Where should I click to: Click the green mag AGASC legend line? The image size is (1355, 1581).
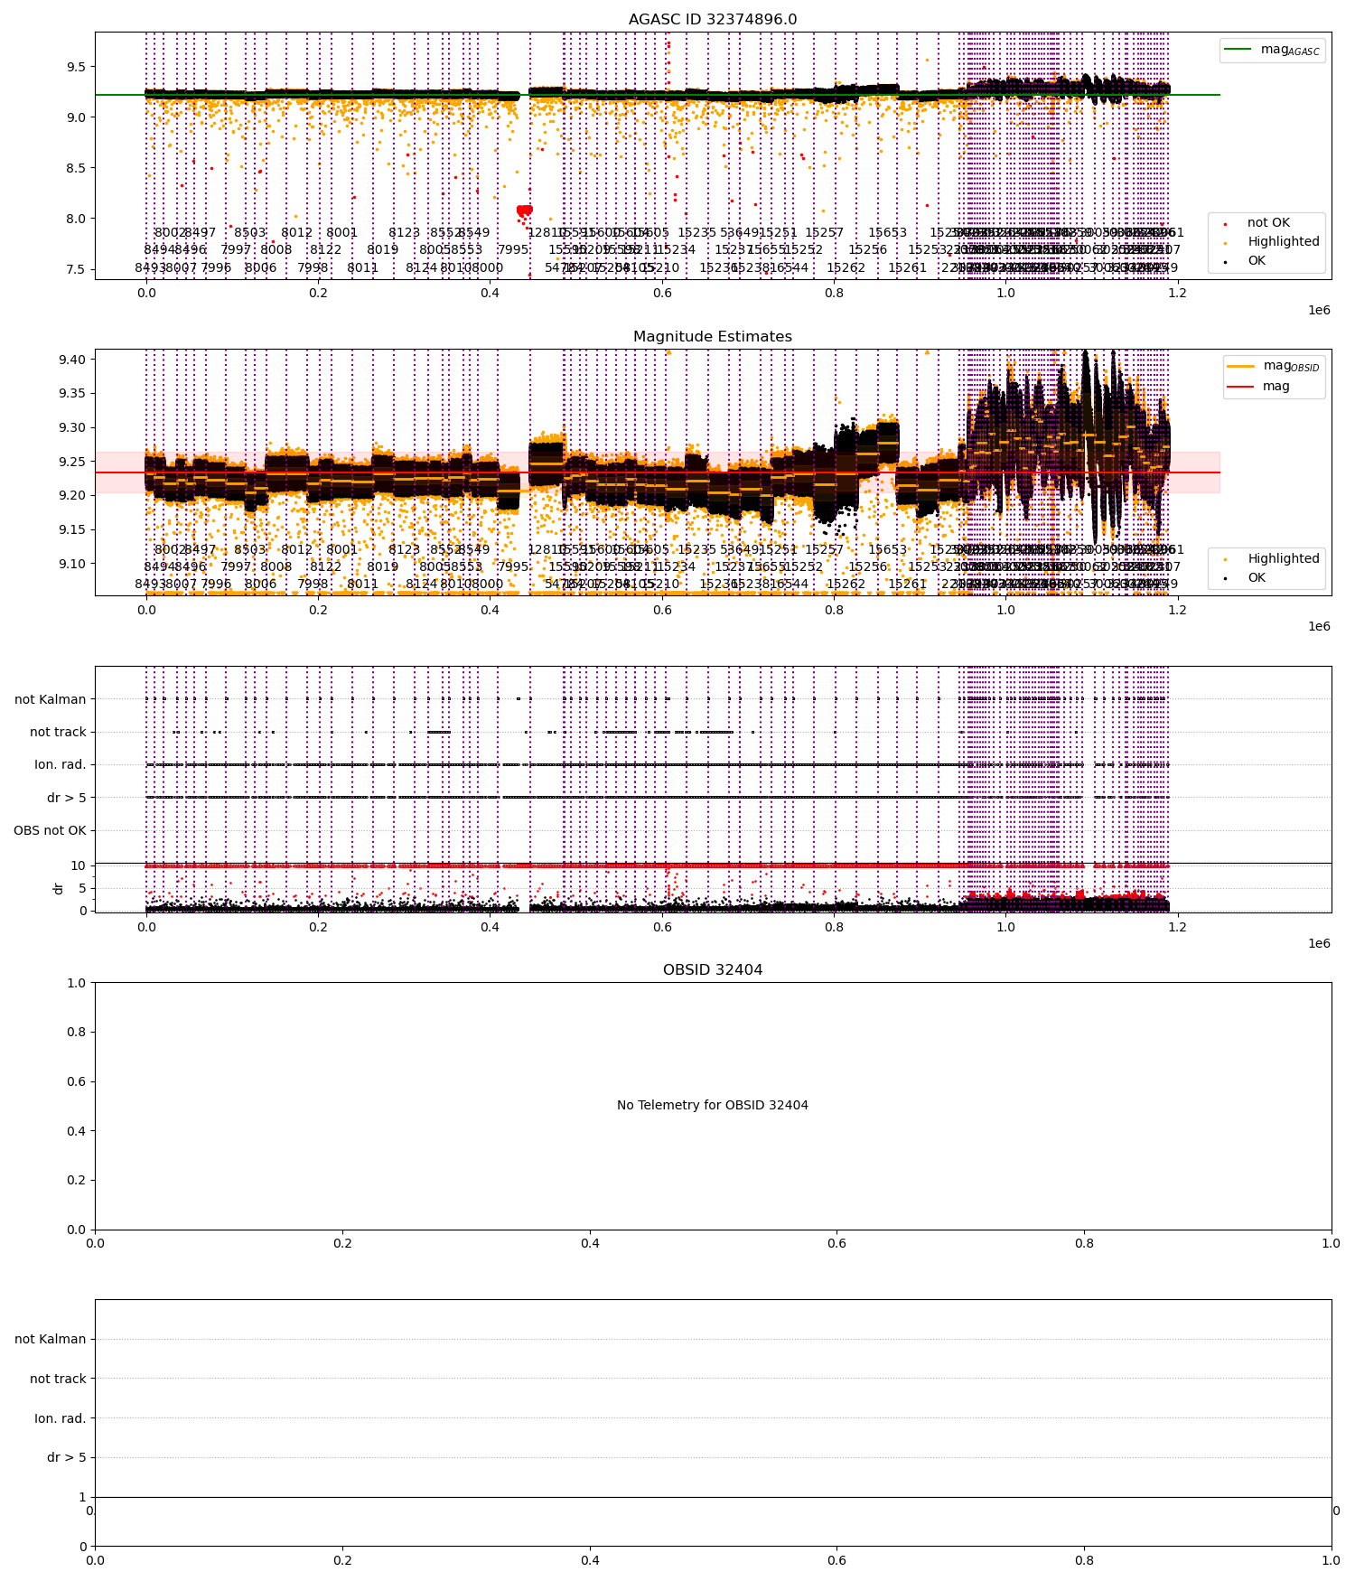pyautogui.click(x=1238, y=50)
